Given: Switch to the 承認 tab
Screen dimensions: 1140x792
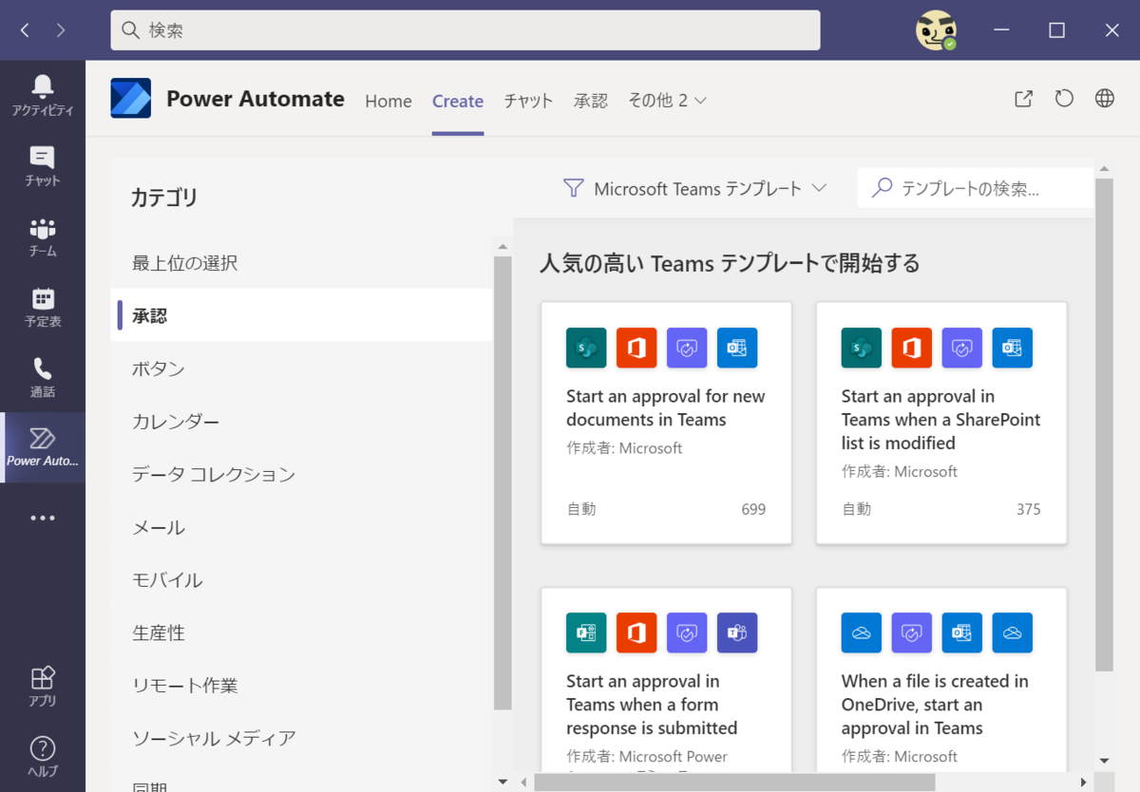Looking at the screenshot, I should pyautogui.click(x=591, y=101).
